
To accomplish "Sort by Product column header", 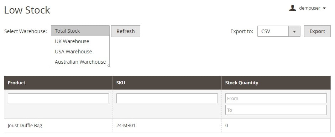I will pyautogui.click(x=58, y=83).
